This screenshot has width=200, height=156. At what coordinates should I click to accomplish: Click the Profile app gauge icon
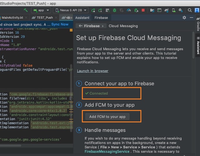[129, 10]
